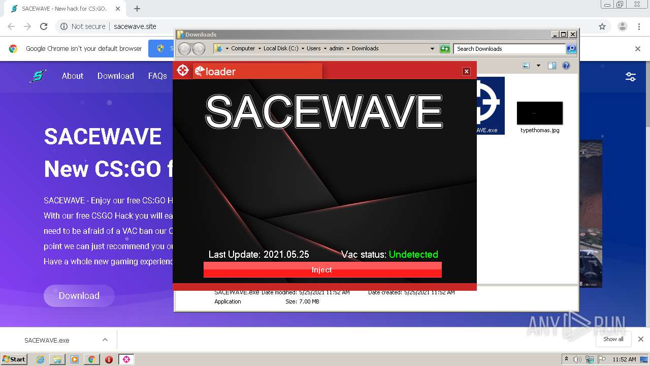Click Chrome forward navigation arrow
The image size is (650, 366).
click(x=27, y=26)
